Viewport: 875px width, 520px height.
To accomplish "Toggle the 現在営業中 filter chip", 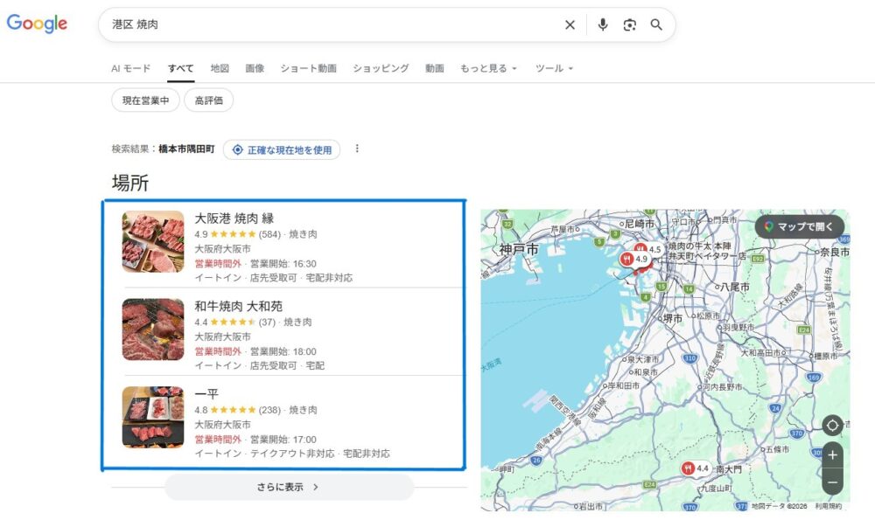I will (145, 101).
